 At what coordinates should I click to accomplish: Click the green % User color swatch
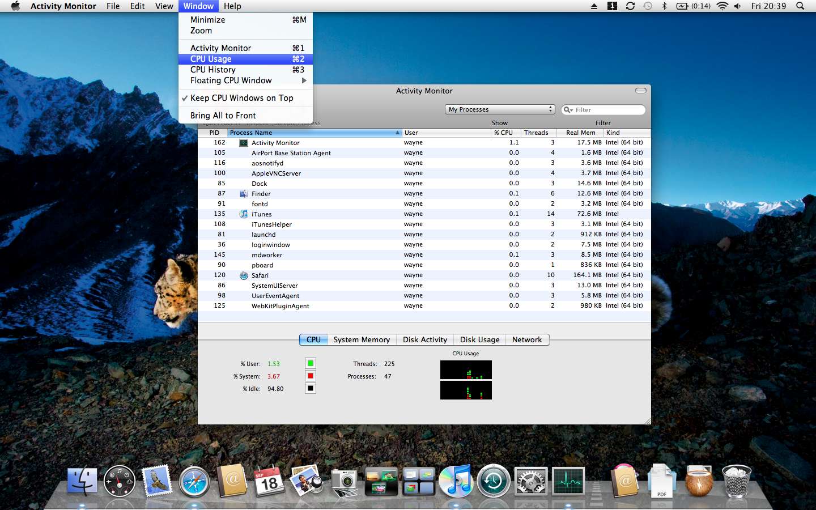coord(311,363)
